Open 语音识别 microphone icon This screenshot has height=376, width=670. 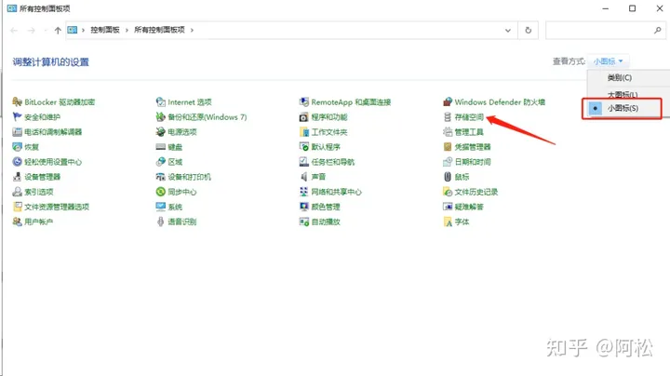[x=161, y=222]
